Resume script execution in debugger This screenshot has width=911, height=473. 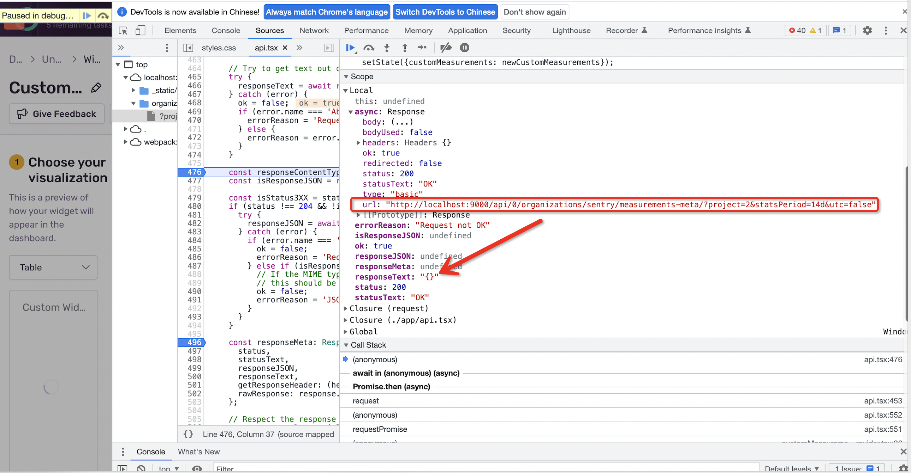click(x=350, y=48)
